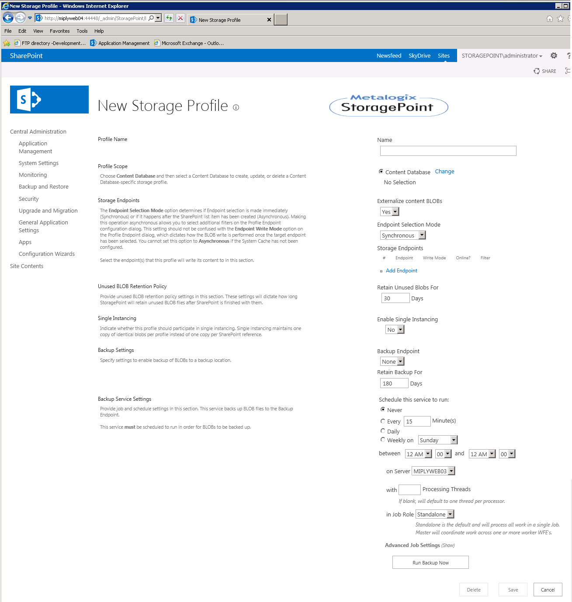Click the red Stop loading icon

[x=180, y=18]
